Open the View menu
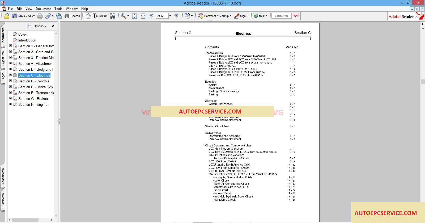Screen dimensions: 425x223 point(29,9)
